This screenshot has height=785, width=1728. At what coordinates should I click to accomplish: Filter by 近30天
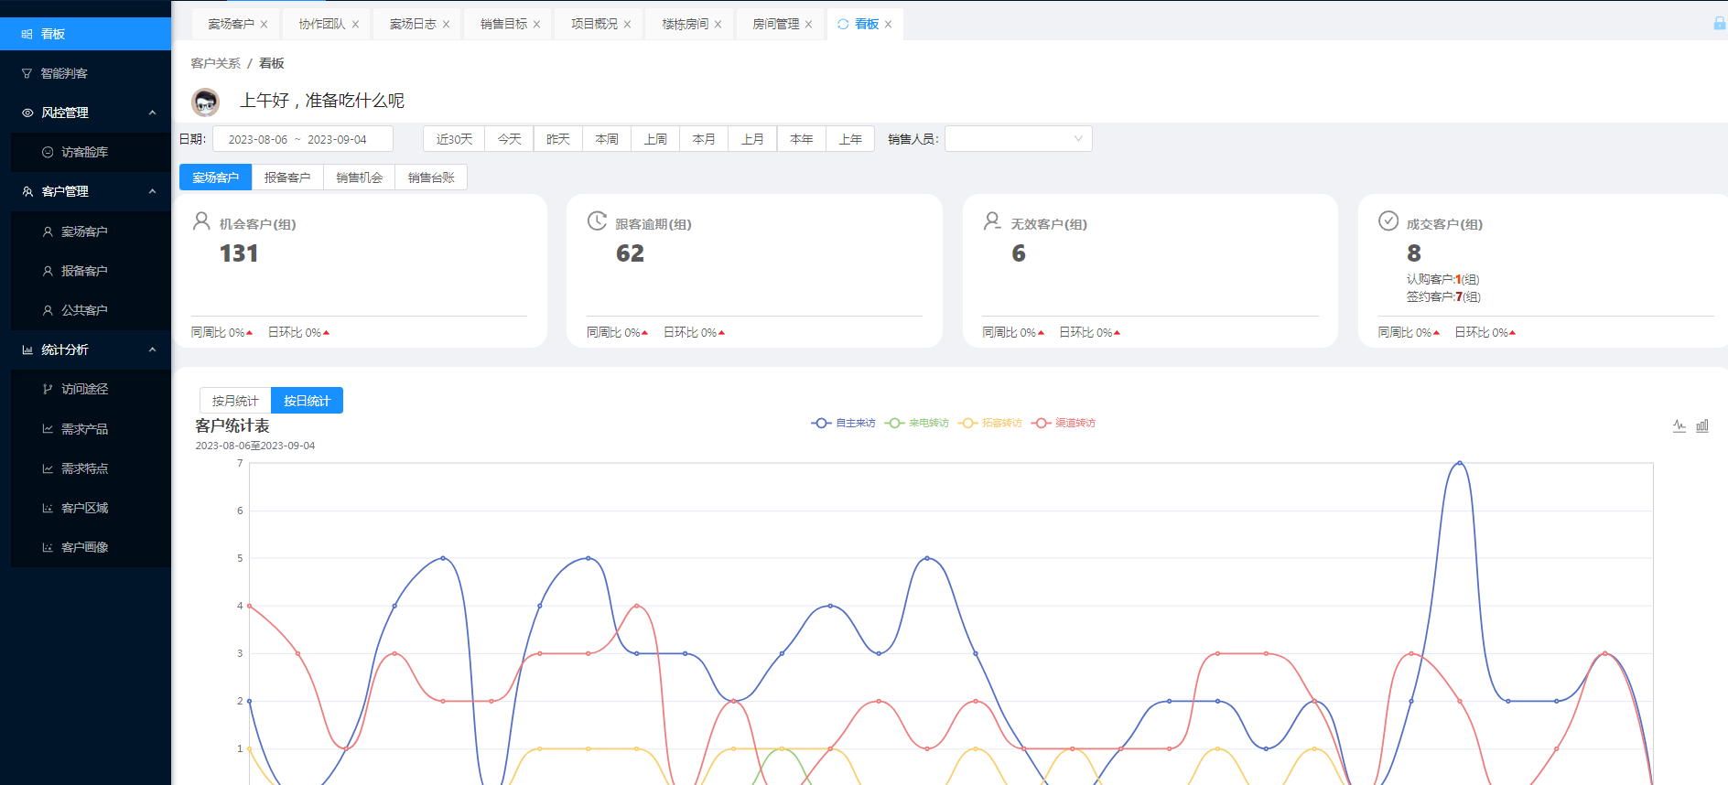454,139
